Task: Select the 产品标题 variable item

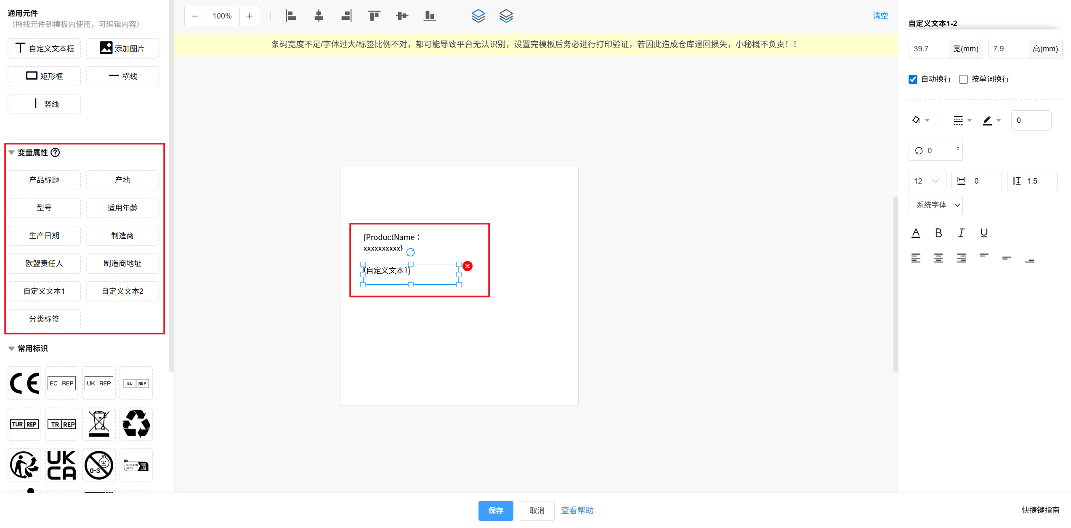Action: coord(44,180)
